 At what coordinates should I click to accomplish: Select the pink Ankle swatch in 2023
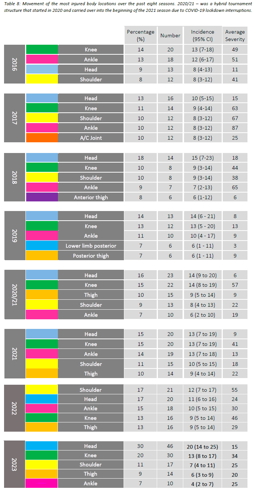click(42, 483)
